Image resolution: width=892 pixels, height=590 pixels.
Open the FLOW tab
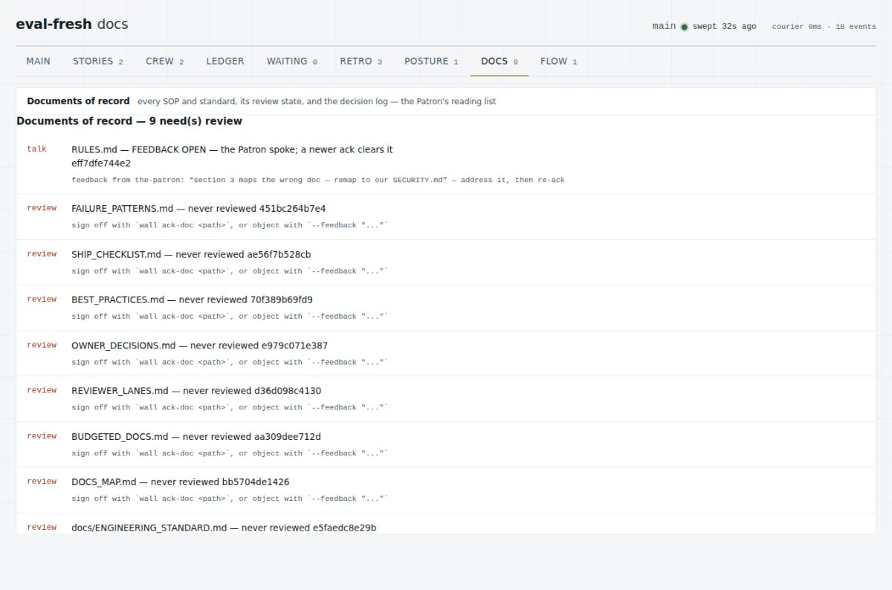[x=558, y=61]
